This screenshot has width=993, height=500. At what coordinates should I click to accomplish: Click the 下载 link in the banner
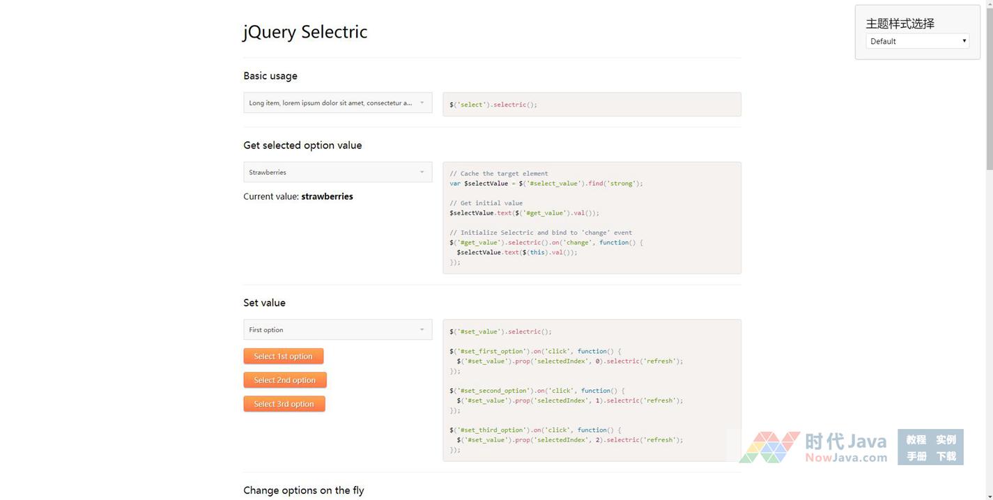(946, 456)
